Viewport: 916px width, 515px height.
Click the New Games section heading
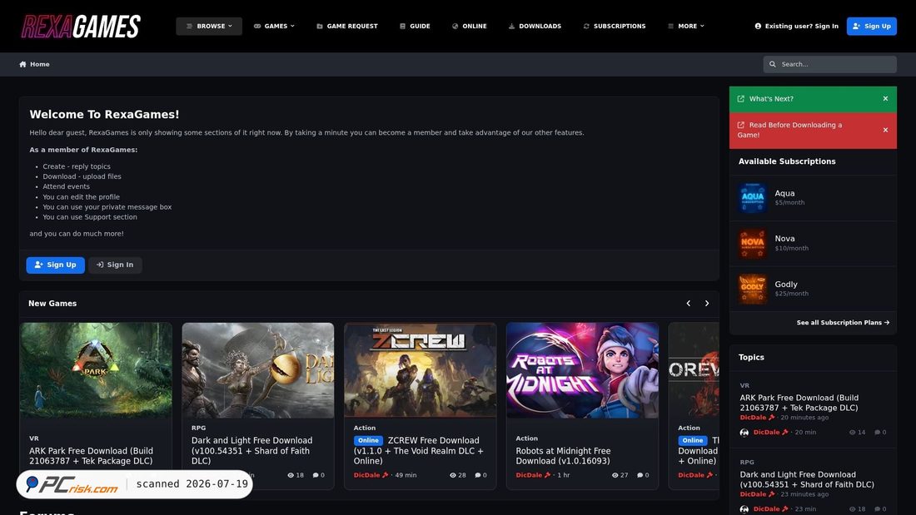[x=52, y=304]
